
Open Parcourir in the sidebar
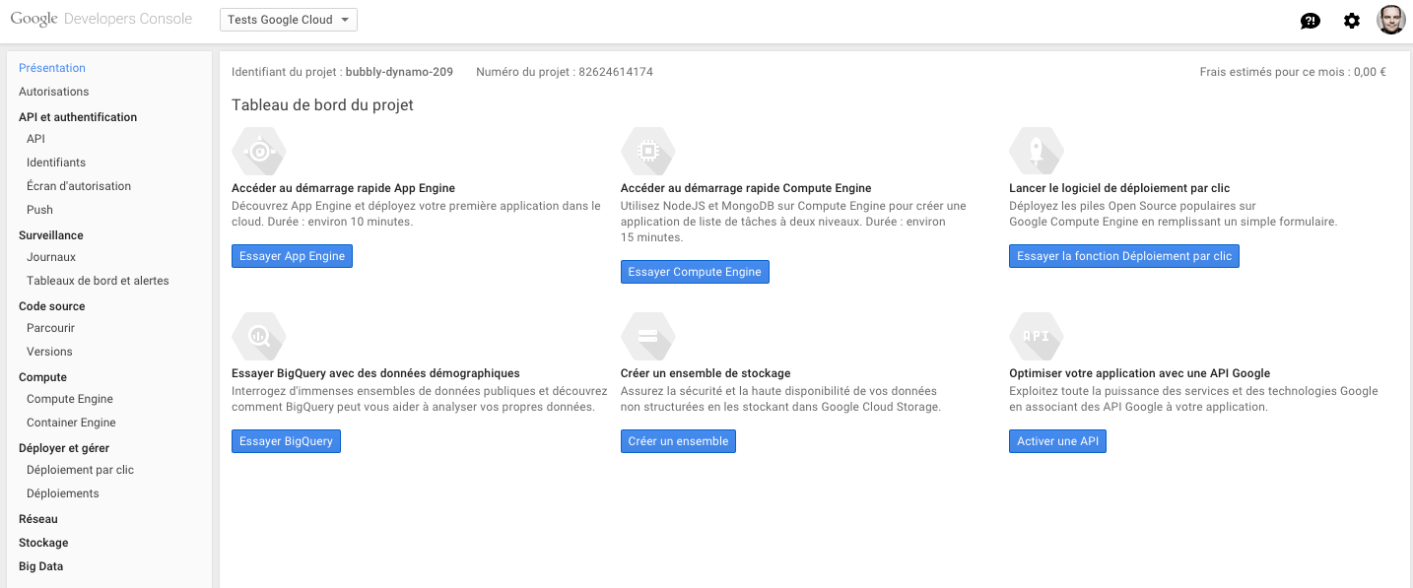[x=51, y=328]
